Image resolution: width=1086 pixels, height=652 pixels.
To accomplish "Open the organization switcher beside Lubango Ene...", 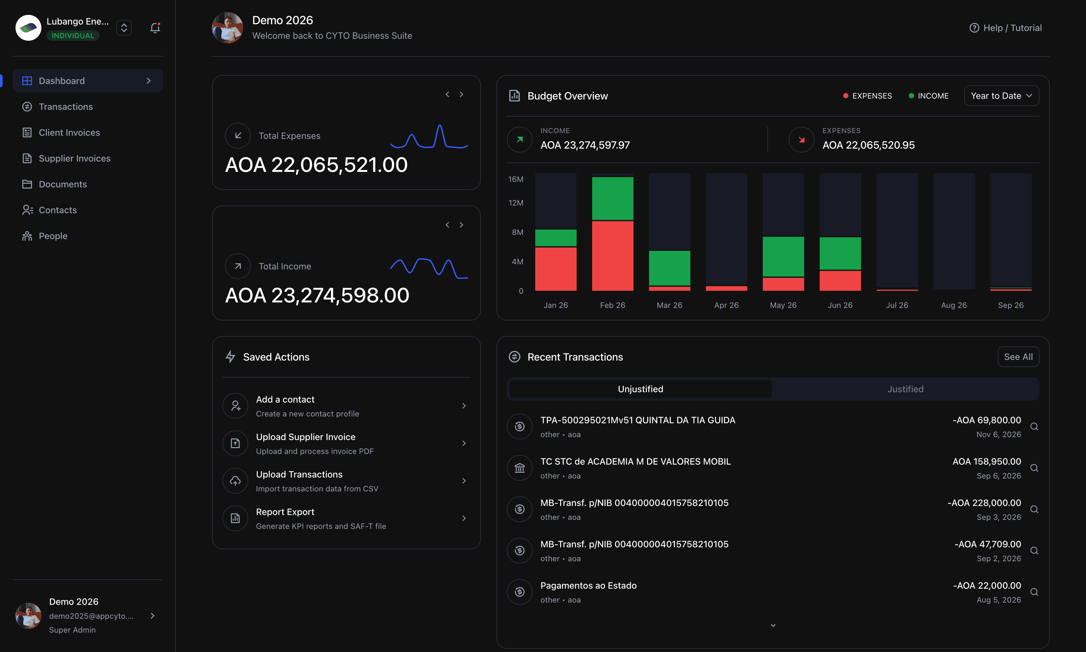I will 124,28.
